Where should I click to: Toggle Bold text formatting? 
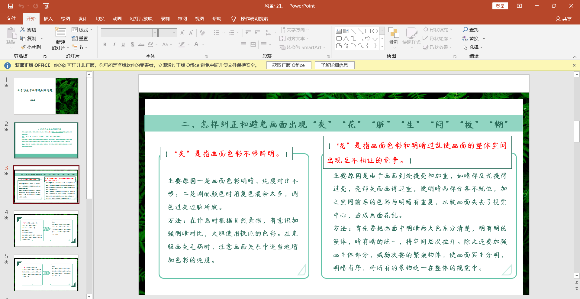pos(105,44)
